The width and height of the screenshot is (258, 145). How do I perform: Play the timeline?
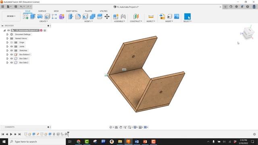(11, 134)
